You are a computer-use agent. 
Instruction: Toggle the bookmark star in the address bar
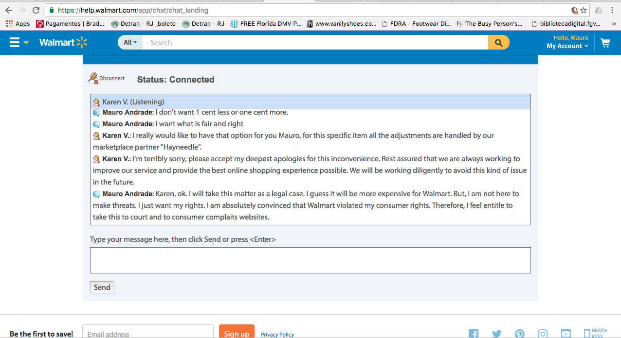point(583,9)
